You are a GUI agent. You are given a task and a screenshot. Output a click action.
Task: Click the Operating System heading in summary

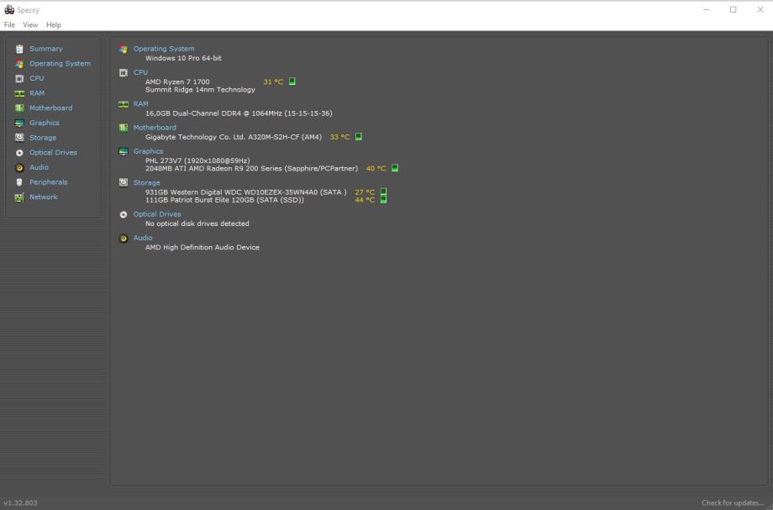(164, 49)
